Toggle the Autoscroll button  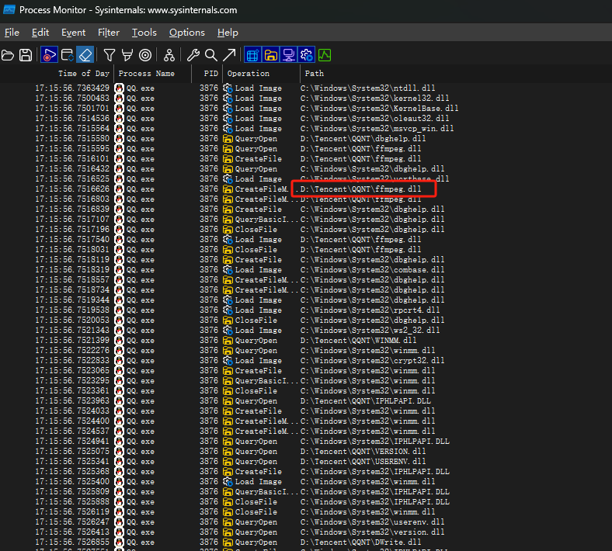point(67,55)
